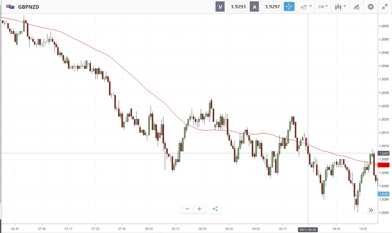392x233 pixels.
Task: Click the V sell price 1.9293 button
Action: pyautogui.click(x=231, y=7)
